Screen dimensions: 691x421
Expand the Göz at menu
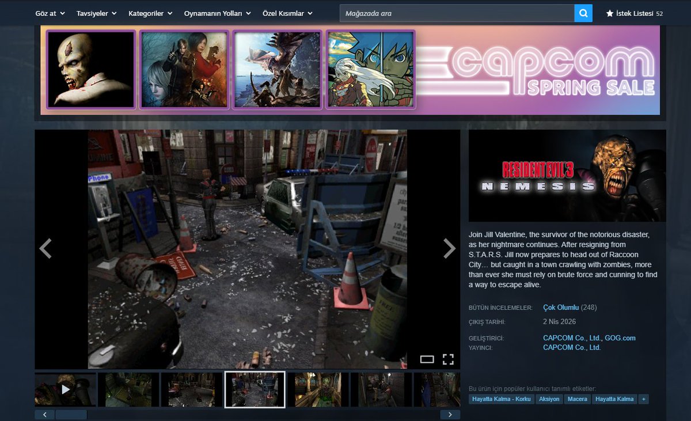click(50, 13)
